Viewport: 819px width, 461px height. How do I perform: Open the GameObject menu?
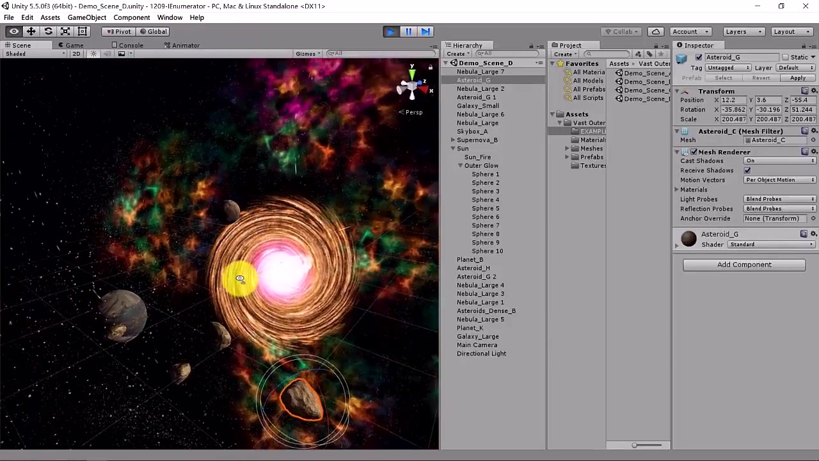point(87,17)
